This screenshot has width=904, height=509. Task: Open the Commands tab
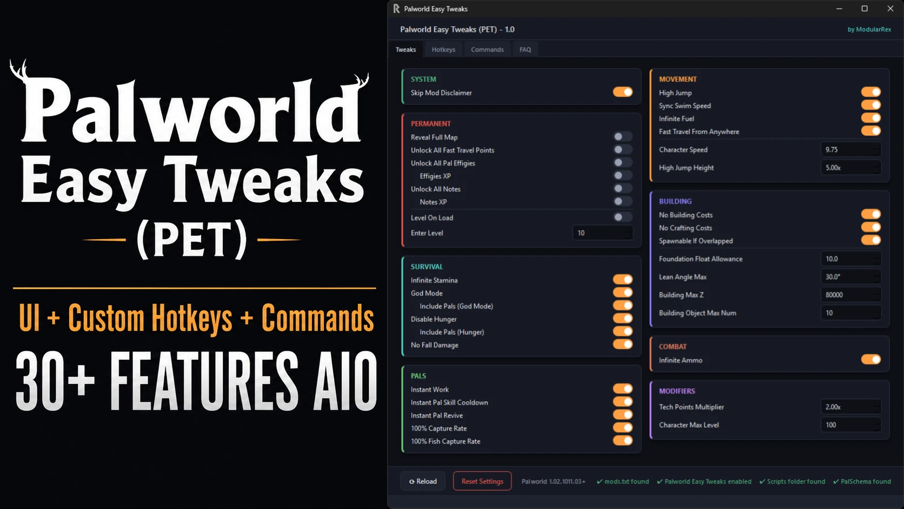coord(487,49)
